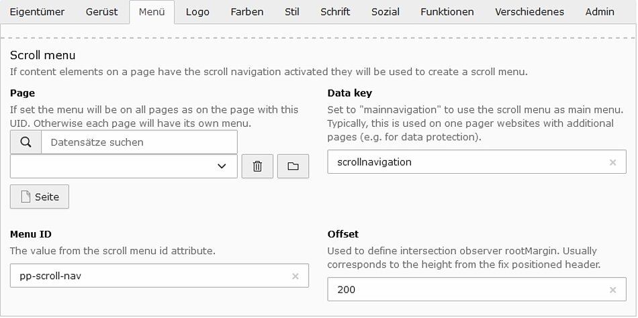The height and width of the screenshot is (318, 638).
Task: Focus the Datensätze suchen search field
Action: (x=138, y=142)
